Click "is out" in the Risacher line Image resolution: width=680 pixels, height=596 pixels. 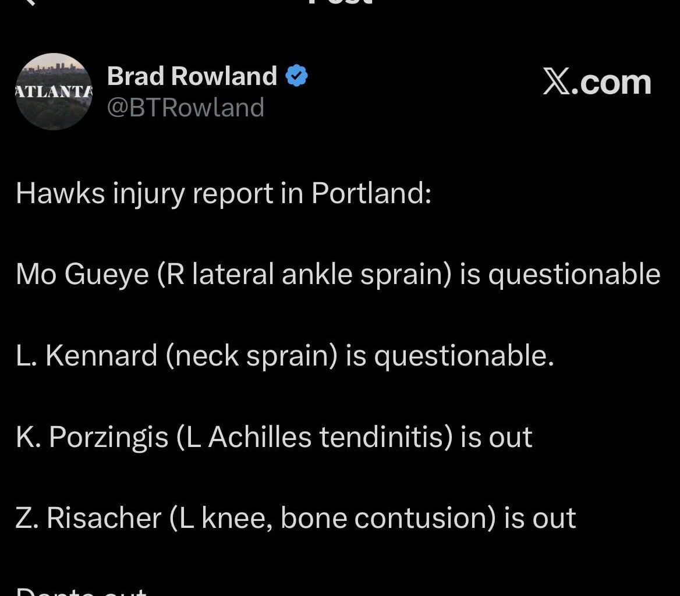tap(540, 518)
